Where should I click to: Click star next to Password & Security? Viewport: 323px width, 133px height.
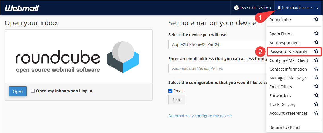click(316, 51)
